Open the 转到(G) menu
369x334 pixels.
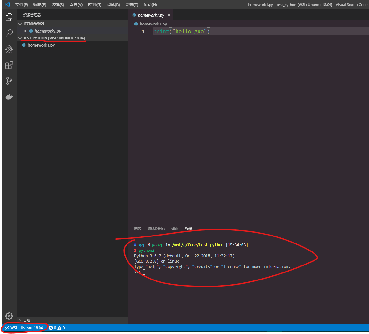tap(94, 5)
